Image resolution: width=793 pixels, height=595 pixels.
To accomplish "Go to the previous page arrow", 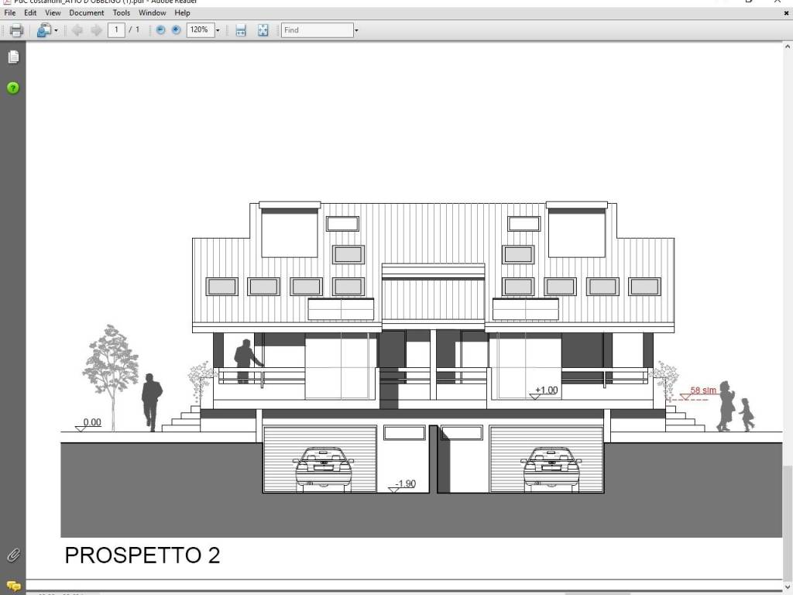I will pyautogui.click(x=77, y=30).
